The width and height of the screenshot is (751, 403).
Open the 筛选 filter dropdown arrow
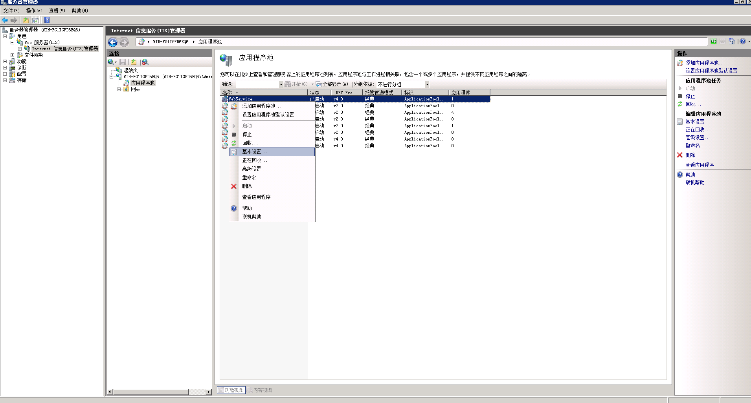281,84
